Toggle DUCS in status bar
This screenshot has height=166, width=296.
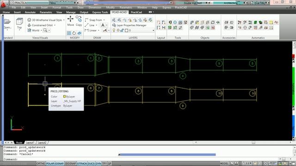pyautogui.click(x=91, y=164)
